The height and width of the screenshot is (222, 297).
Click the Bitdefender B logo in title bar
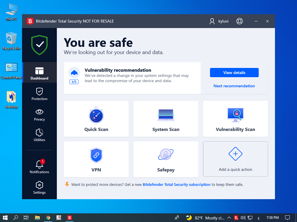[x=30, y=21]
